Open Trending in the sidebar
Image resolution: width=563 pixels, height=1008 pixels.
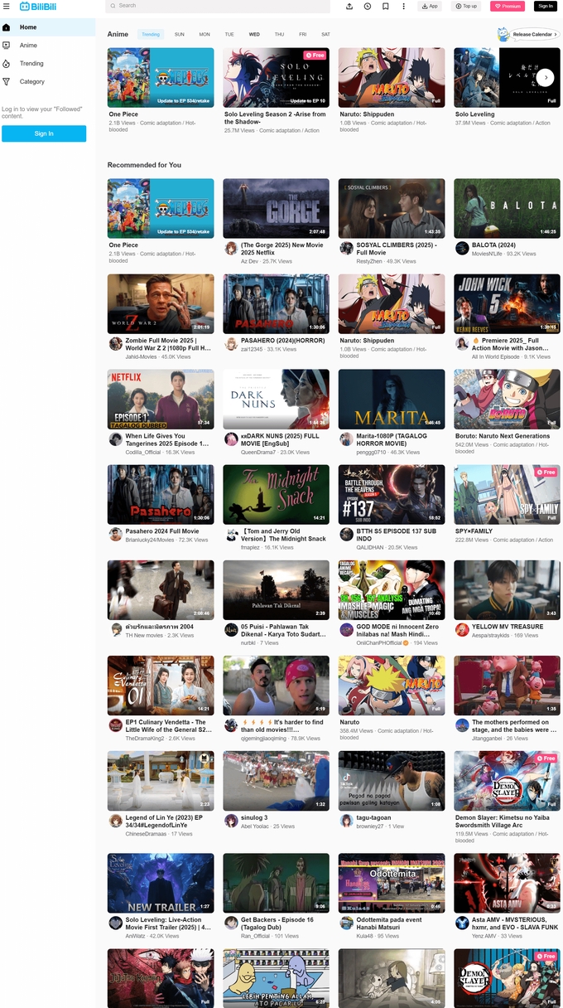(31, 64)
